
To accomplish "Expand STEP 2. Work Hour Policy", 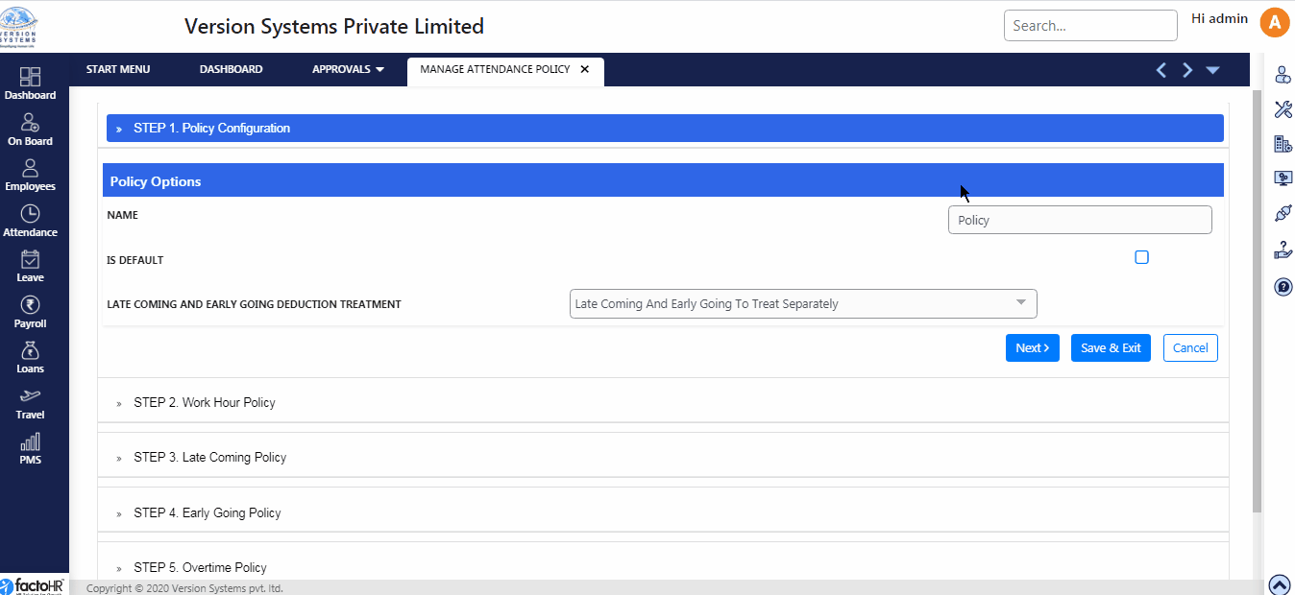I will pos(205,403).
